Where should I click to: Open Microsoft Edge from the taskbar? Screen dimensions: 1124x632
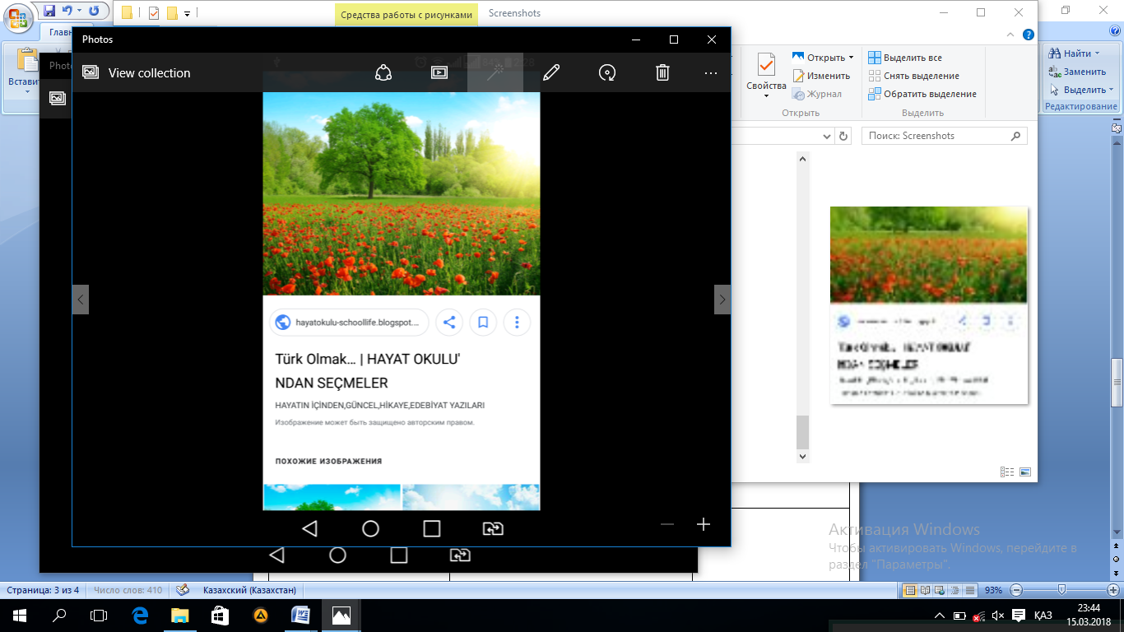(140, 615)
